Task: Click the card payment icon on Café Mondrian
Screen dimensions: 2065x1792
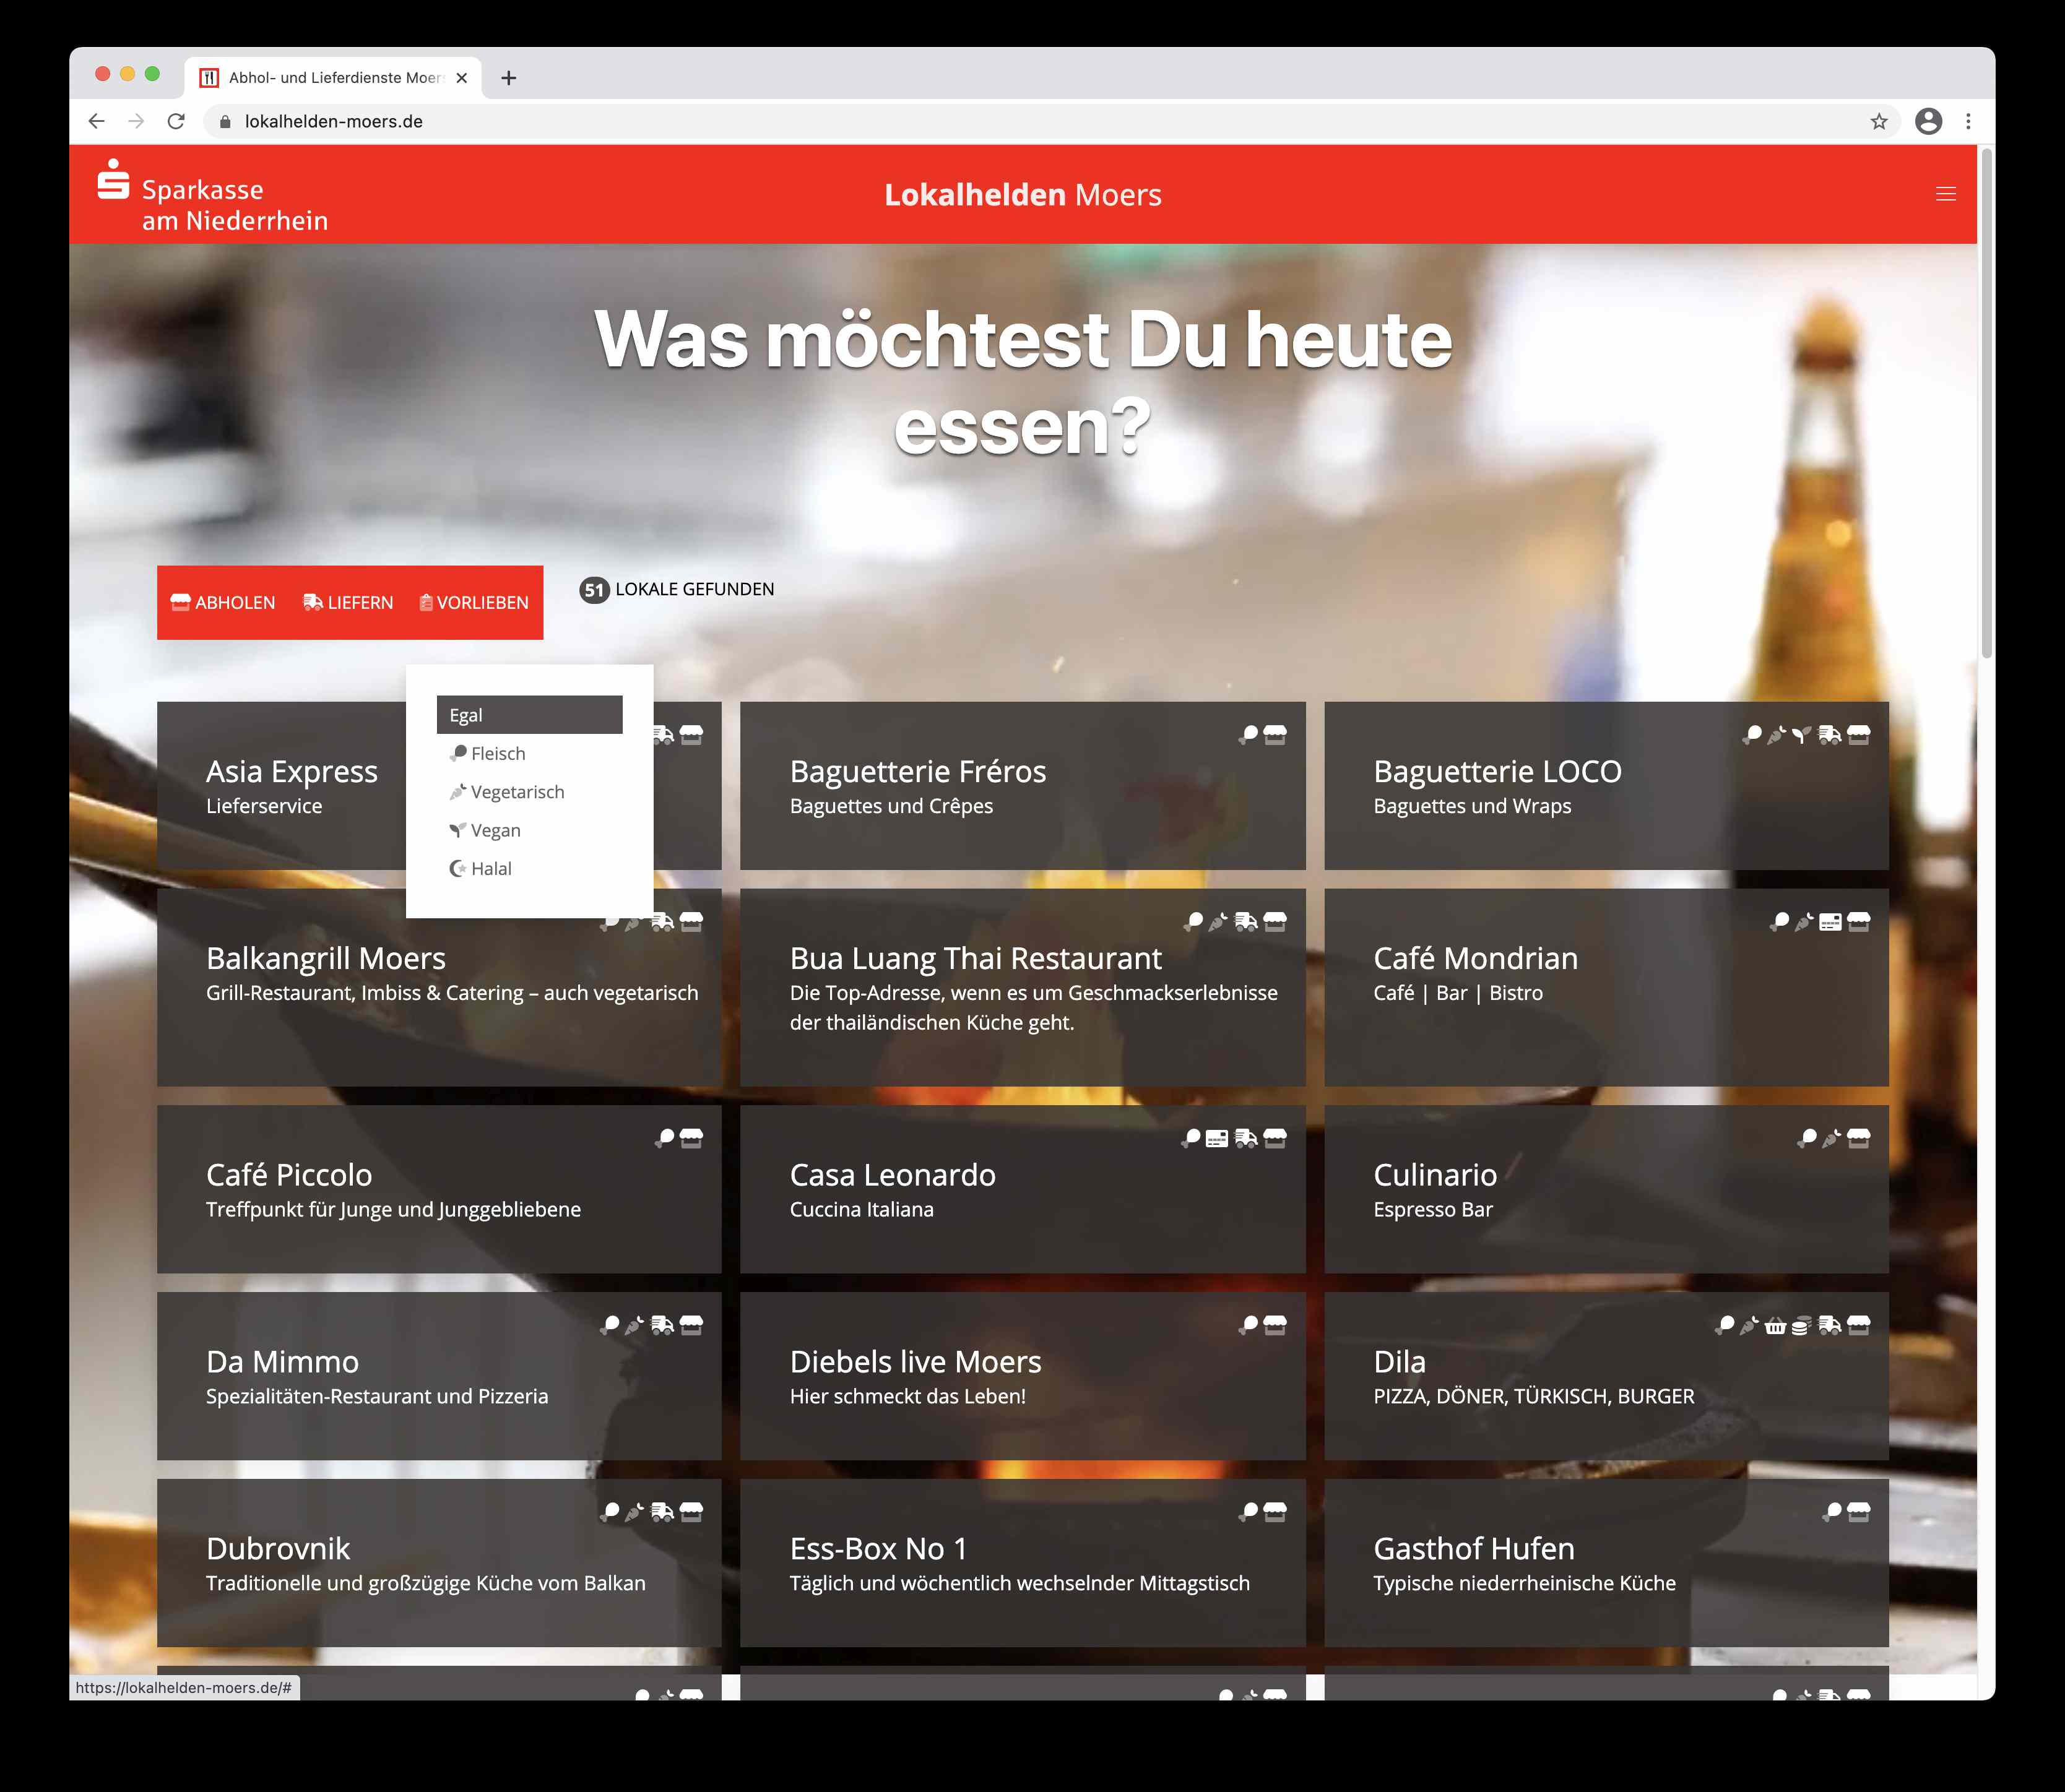Action: click(1830, 922)
